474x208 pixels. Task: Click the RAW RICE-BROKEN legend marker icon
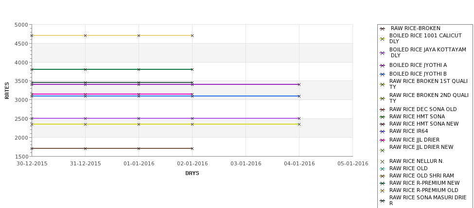point(382,29)
